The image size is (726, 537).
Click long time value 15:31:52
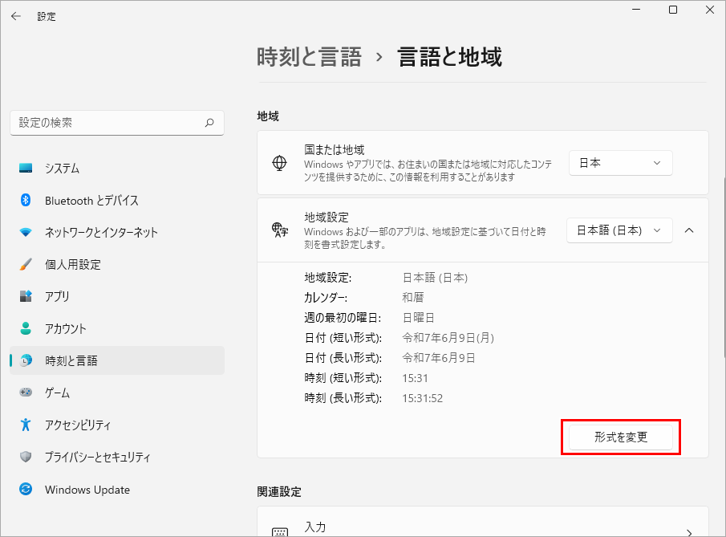422,398
